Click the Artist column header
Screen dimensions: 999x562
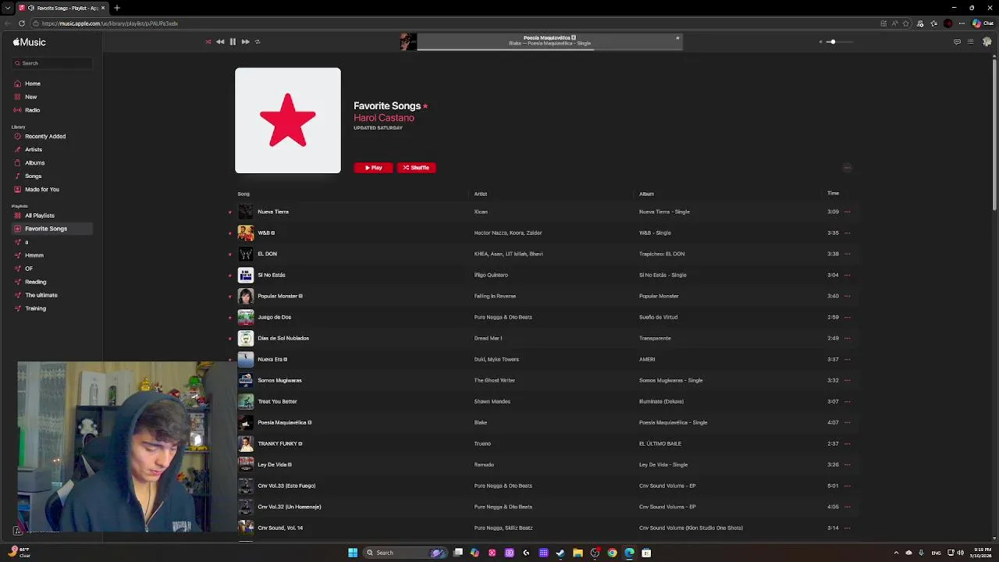tap(481, 194)
